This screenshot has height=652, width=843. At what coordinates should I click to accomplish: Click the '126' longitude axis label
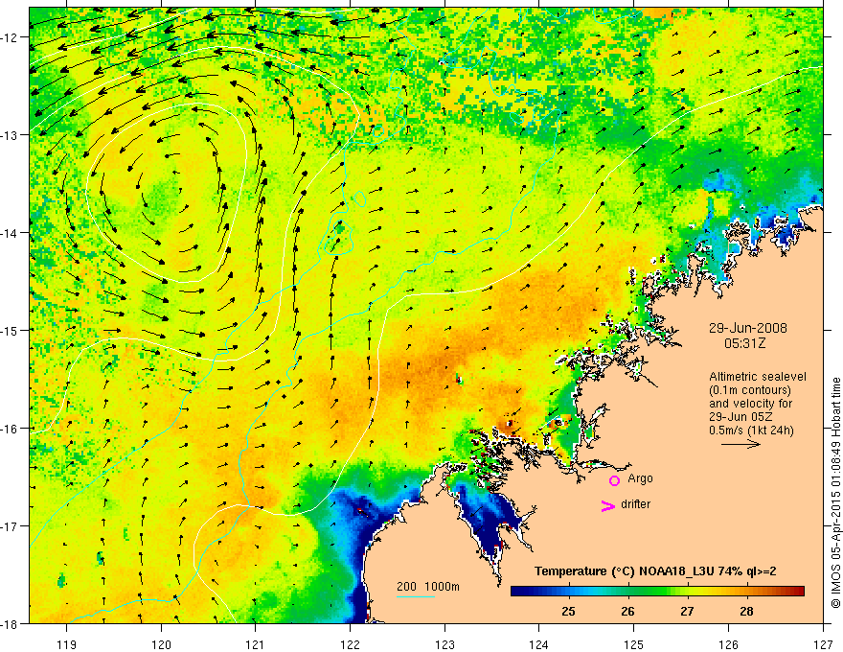(x=728, y=644)
